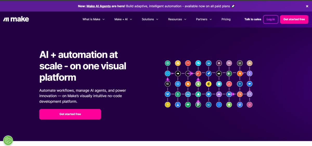Go to the Pricing page

click(x=226, y=19)
